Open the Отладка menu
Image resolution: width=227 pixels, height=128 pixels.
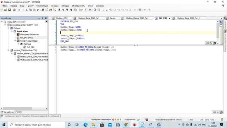tap(65, 6)
